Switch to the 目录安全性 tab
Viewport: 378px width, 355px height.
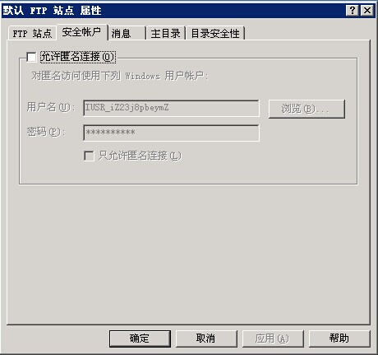click(215, 34)
